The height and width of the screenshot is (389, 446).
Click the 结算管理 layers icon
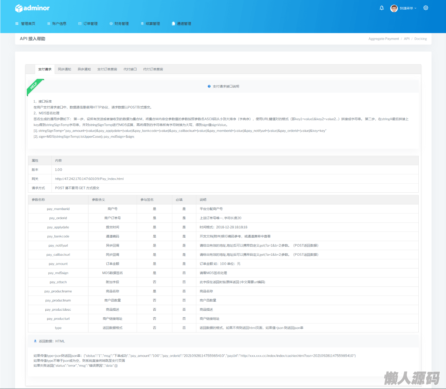pos(142,24)
